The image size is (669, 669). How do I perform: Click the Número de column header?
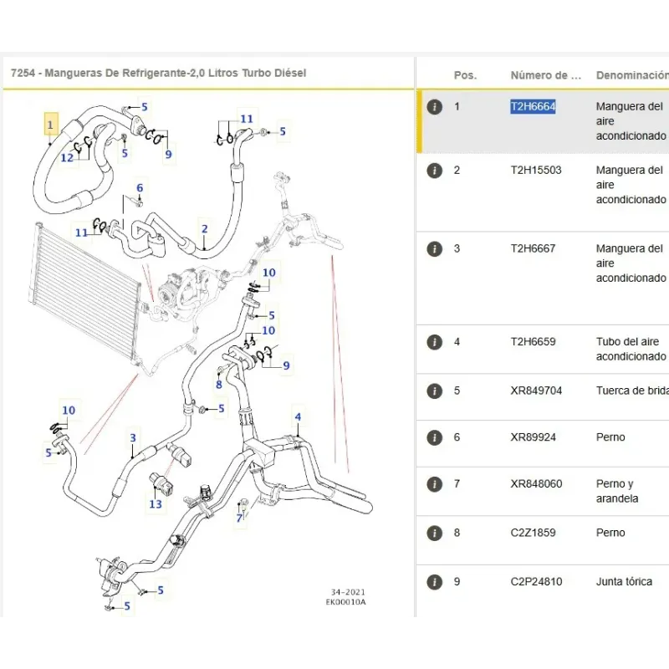[x=545, y=75]
